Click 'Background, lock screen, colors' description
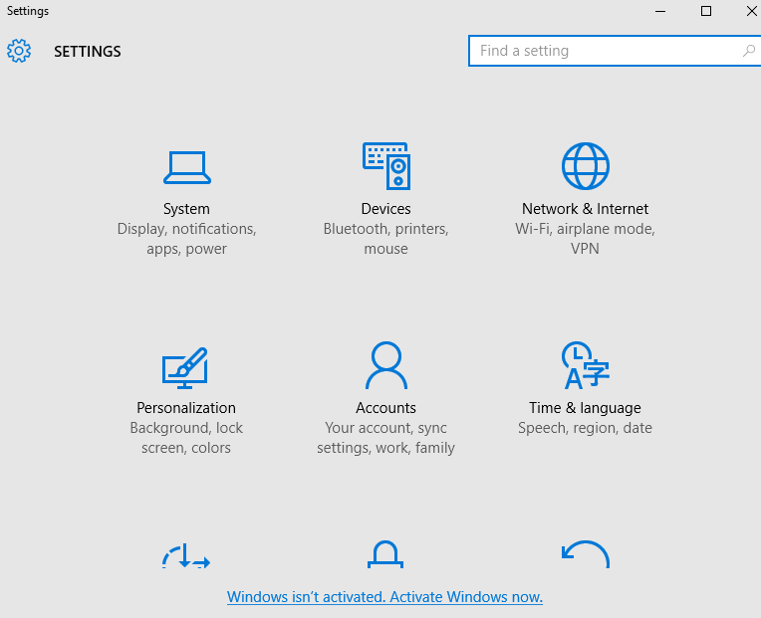Screen dimensions: 761x618 point(186,438)
